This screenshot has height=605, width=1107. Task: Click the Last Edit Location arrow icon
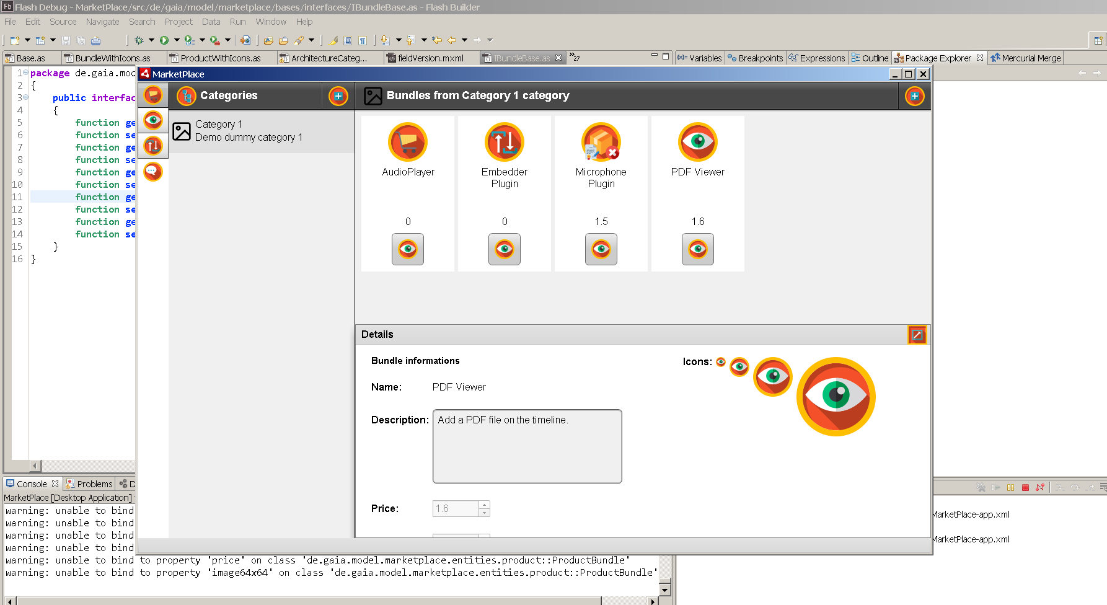(x=437, y=40)
